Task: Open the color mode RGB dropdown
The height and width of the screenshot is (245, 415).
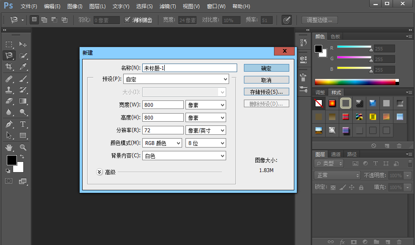Action: [x=162, y=143]
